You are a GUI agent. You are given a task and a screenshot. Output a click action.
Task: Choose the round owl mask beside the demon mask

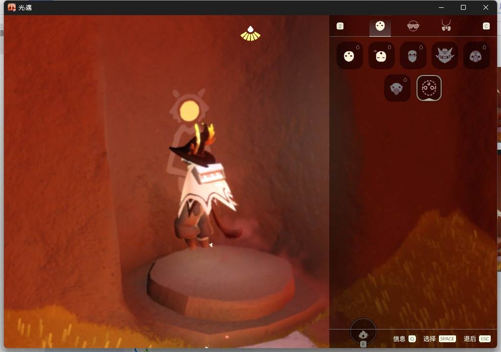(x=476, y=56)
